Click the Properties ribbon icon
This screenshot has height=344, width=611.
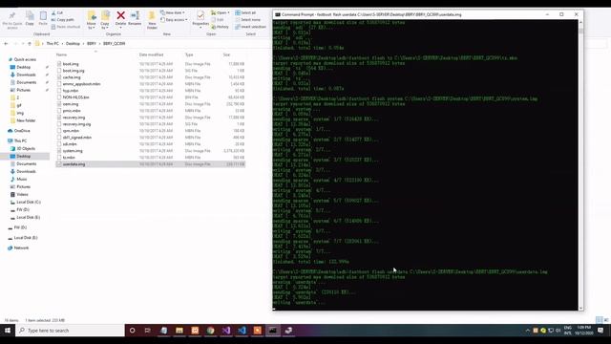[x=200, y=16]
